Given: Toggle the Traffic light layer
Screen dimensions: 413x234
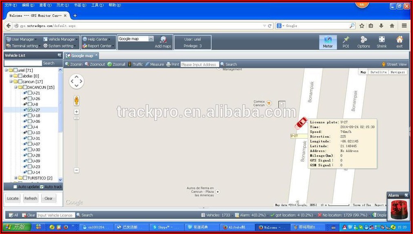Looking at the screenshot, I should [x=135, y=64].
